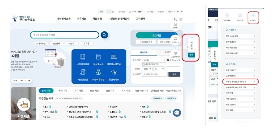272x130 pixels.
Task: Open 알림서비스 megaphone icon
Action: (x=114, y=72)
